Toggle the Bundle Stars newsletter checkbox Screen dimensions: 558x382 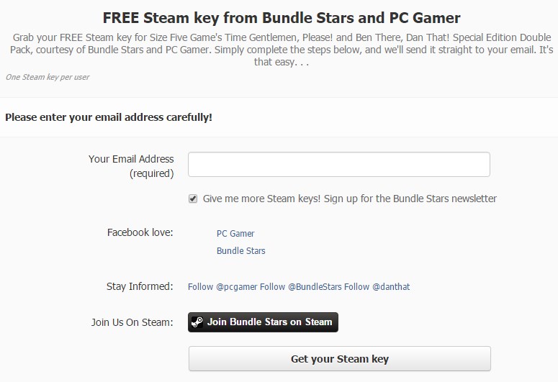coord(193,199)
